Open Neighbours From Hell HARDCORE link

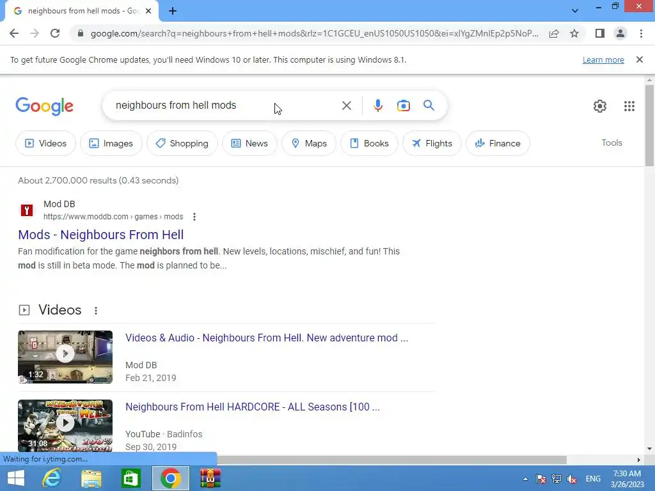[x=252, y=407]
